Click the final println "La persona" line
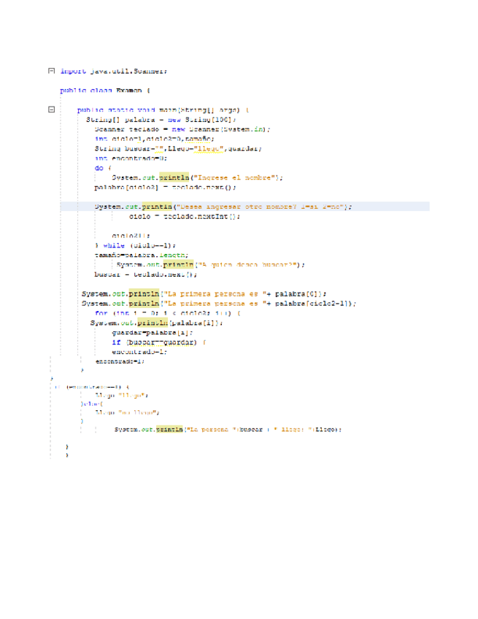Image resolution: width=478 pixels, height=619 pixels. pyautogui.click(x=226, y=430)
